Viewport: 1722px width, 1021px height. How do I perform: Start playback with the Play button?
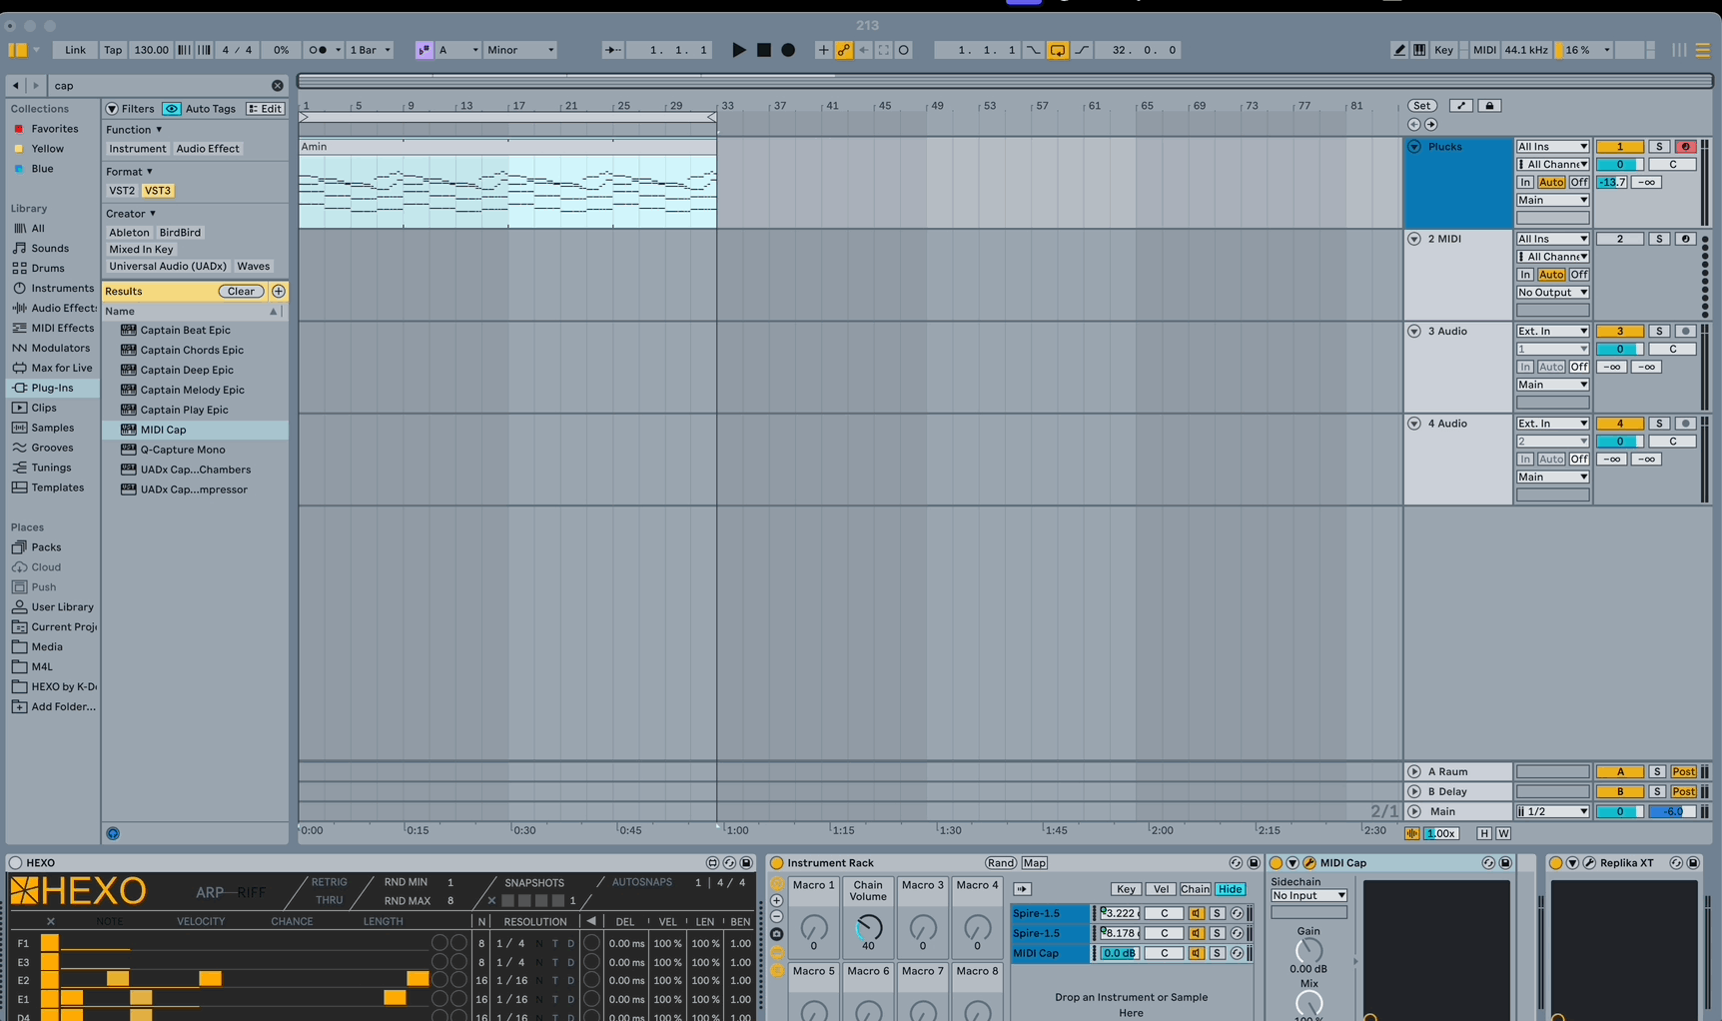[x=738, y=50]
